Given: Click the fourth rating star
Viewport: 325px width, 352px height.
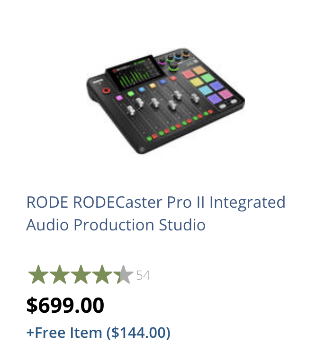Looking at the screenshot, I should click(x=102, y=275).
